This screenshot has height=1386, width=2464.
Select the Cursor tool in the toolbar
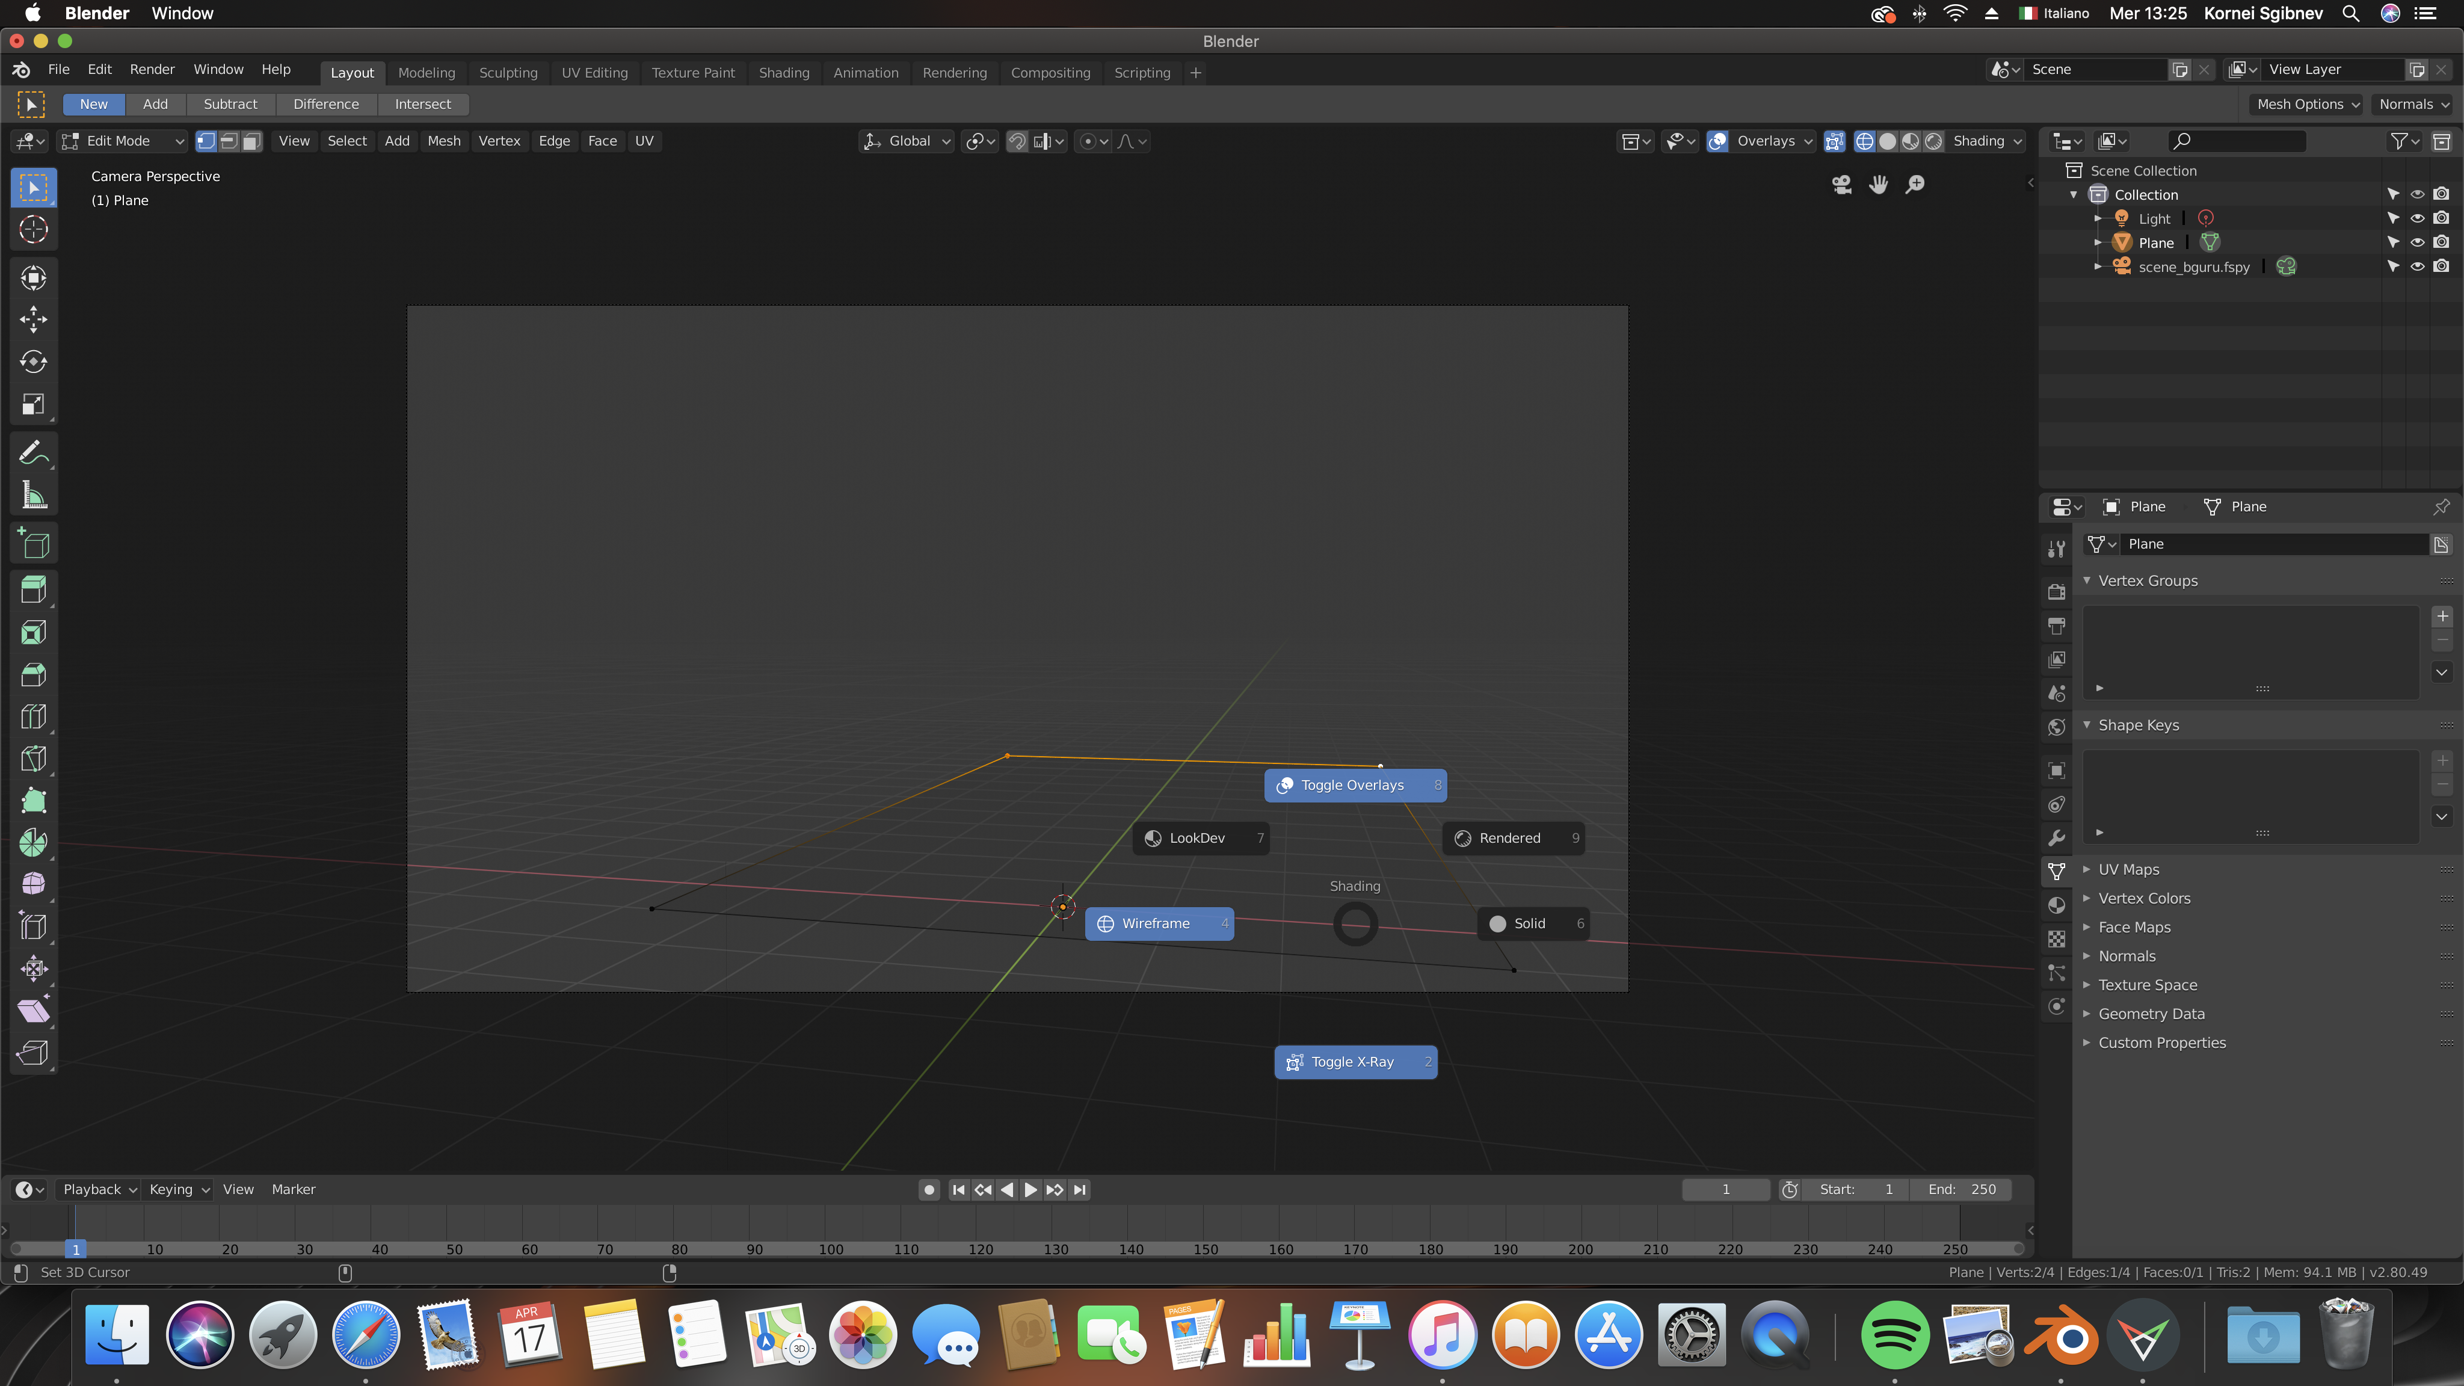[34, 230]
